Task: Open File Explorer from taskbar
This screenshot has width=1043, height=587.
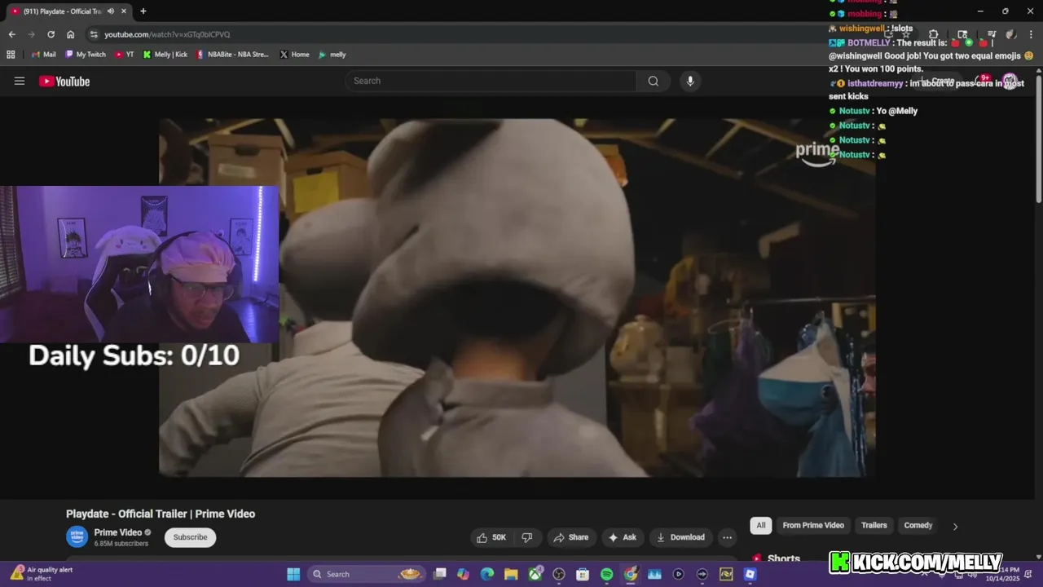Action: click(511, 574)
